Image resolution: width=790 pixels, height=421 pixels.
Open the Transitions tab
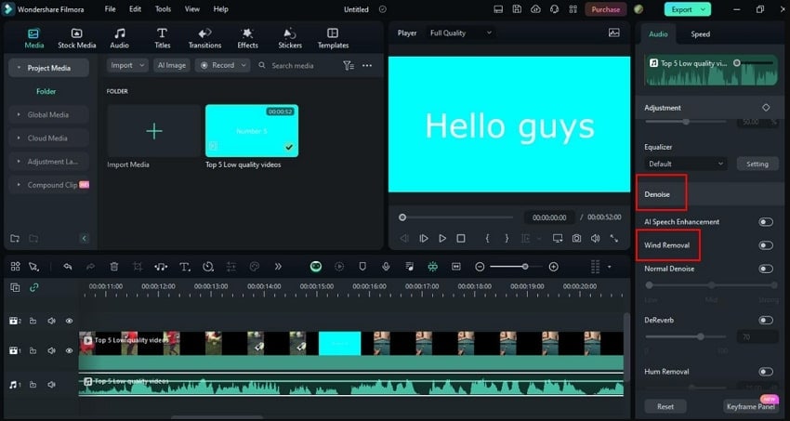[x=204, y=39]
